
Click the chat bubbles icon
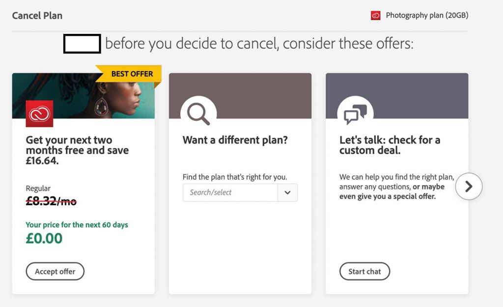coord(355,114)
